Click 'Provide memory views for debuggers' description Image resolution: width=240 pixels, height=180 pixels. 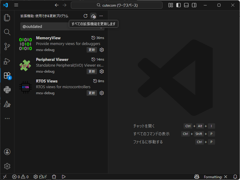tap(68, 43)
